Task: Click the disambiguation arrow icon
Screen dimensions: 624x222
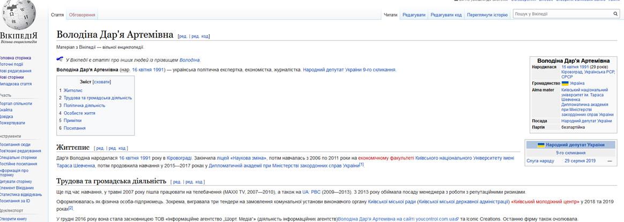Action: click(60, 59)
